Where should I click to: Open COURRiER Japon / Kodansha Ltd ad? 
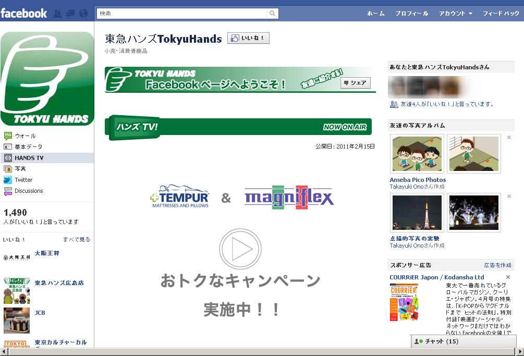pos(437,277)
